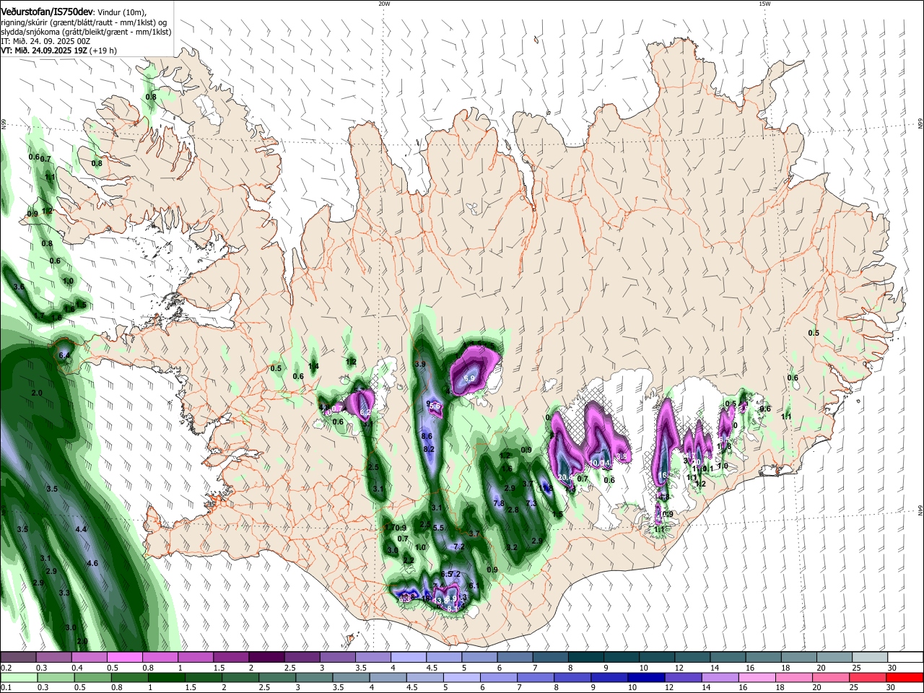Viewport: 924px width, 693px height.
Task: Click the '2.2' precipitation value on the map
Action: [409, 560]
